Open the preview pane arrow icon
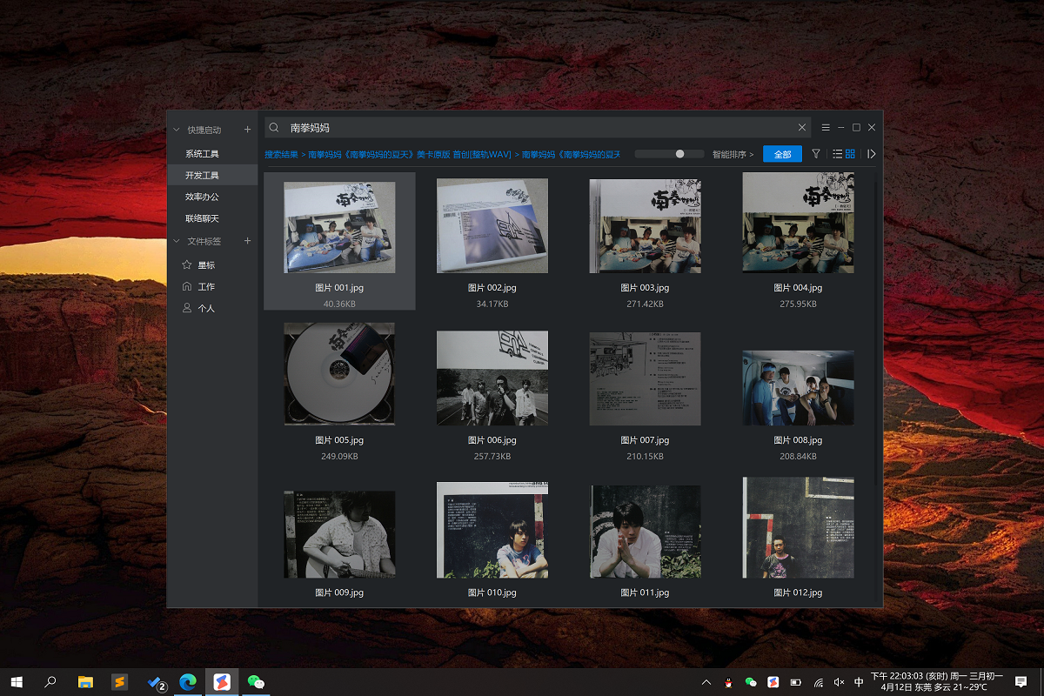 pos(871,153)
